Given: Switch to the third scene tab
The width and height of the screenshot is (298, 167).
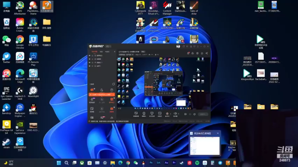Looking at the screenshot, I should [107, 52].
